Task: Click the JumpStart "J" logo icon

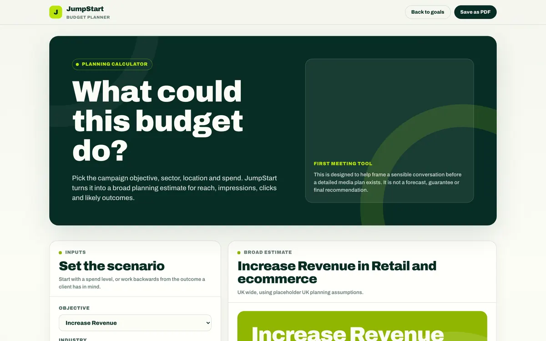Action: 56,12
